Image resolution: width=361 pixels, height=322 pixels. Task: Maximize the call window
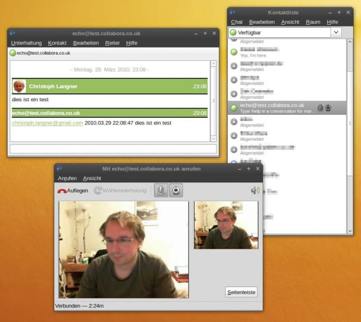[x=249, y=169]
